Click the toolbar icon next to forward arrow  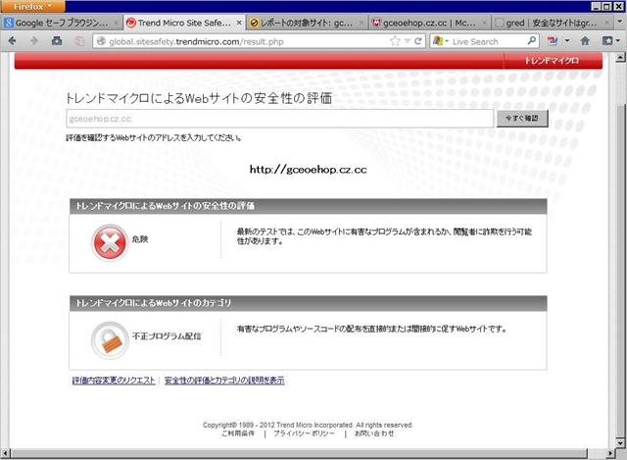[x=57, y=41]
